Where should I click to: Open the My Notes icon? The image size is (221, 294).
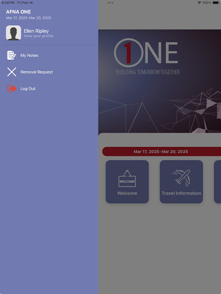12,55
